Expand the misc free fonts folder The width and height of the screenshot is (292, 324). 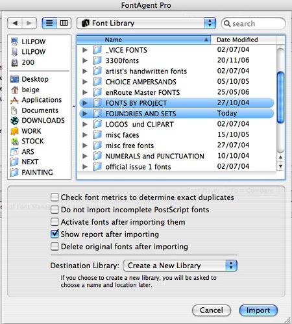point(85,145)
